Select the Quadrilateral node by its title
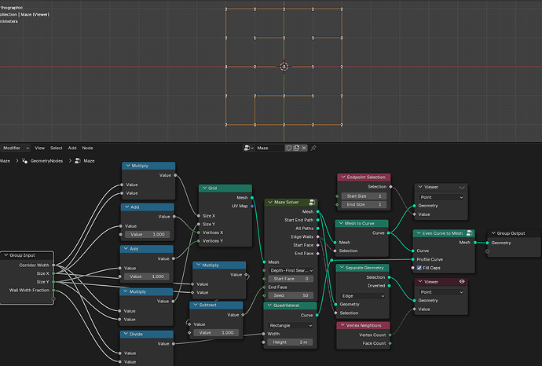Screen dimensions: 542x366 coord(286,306)
